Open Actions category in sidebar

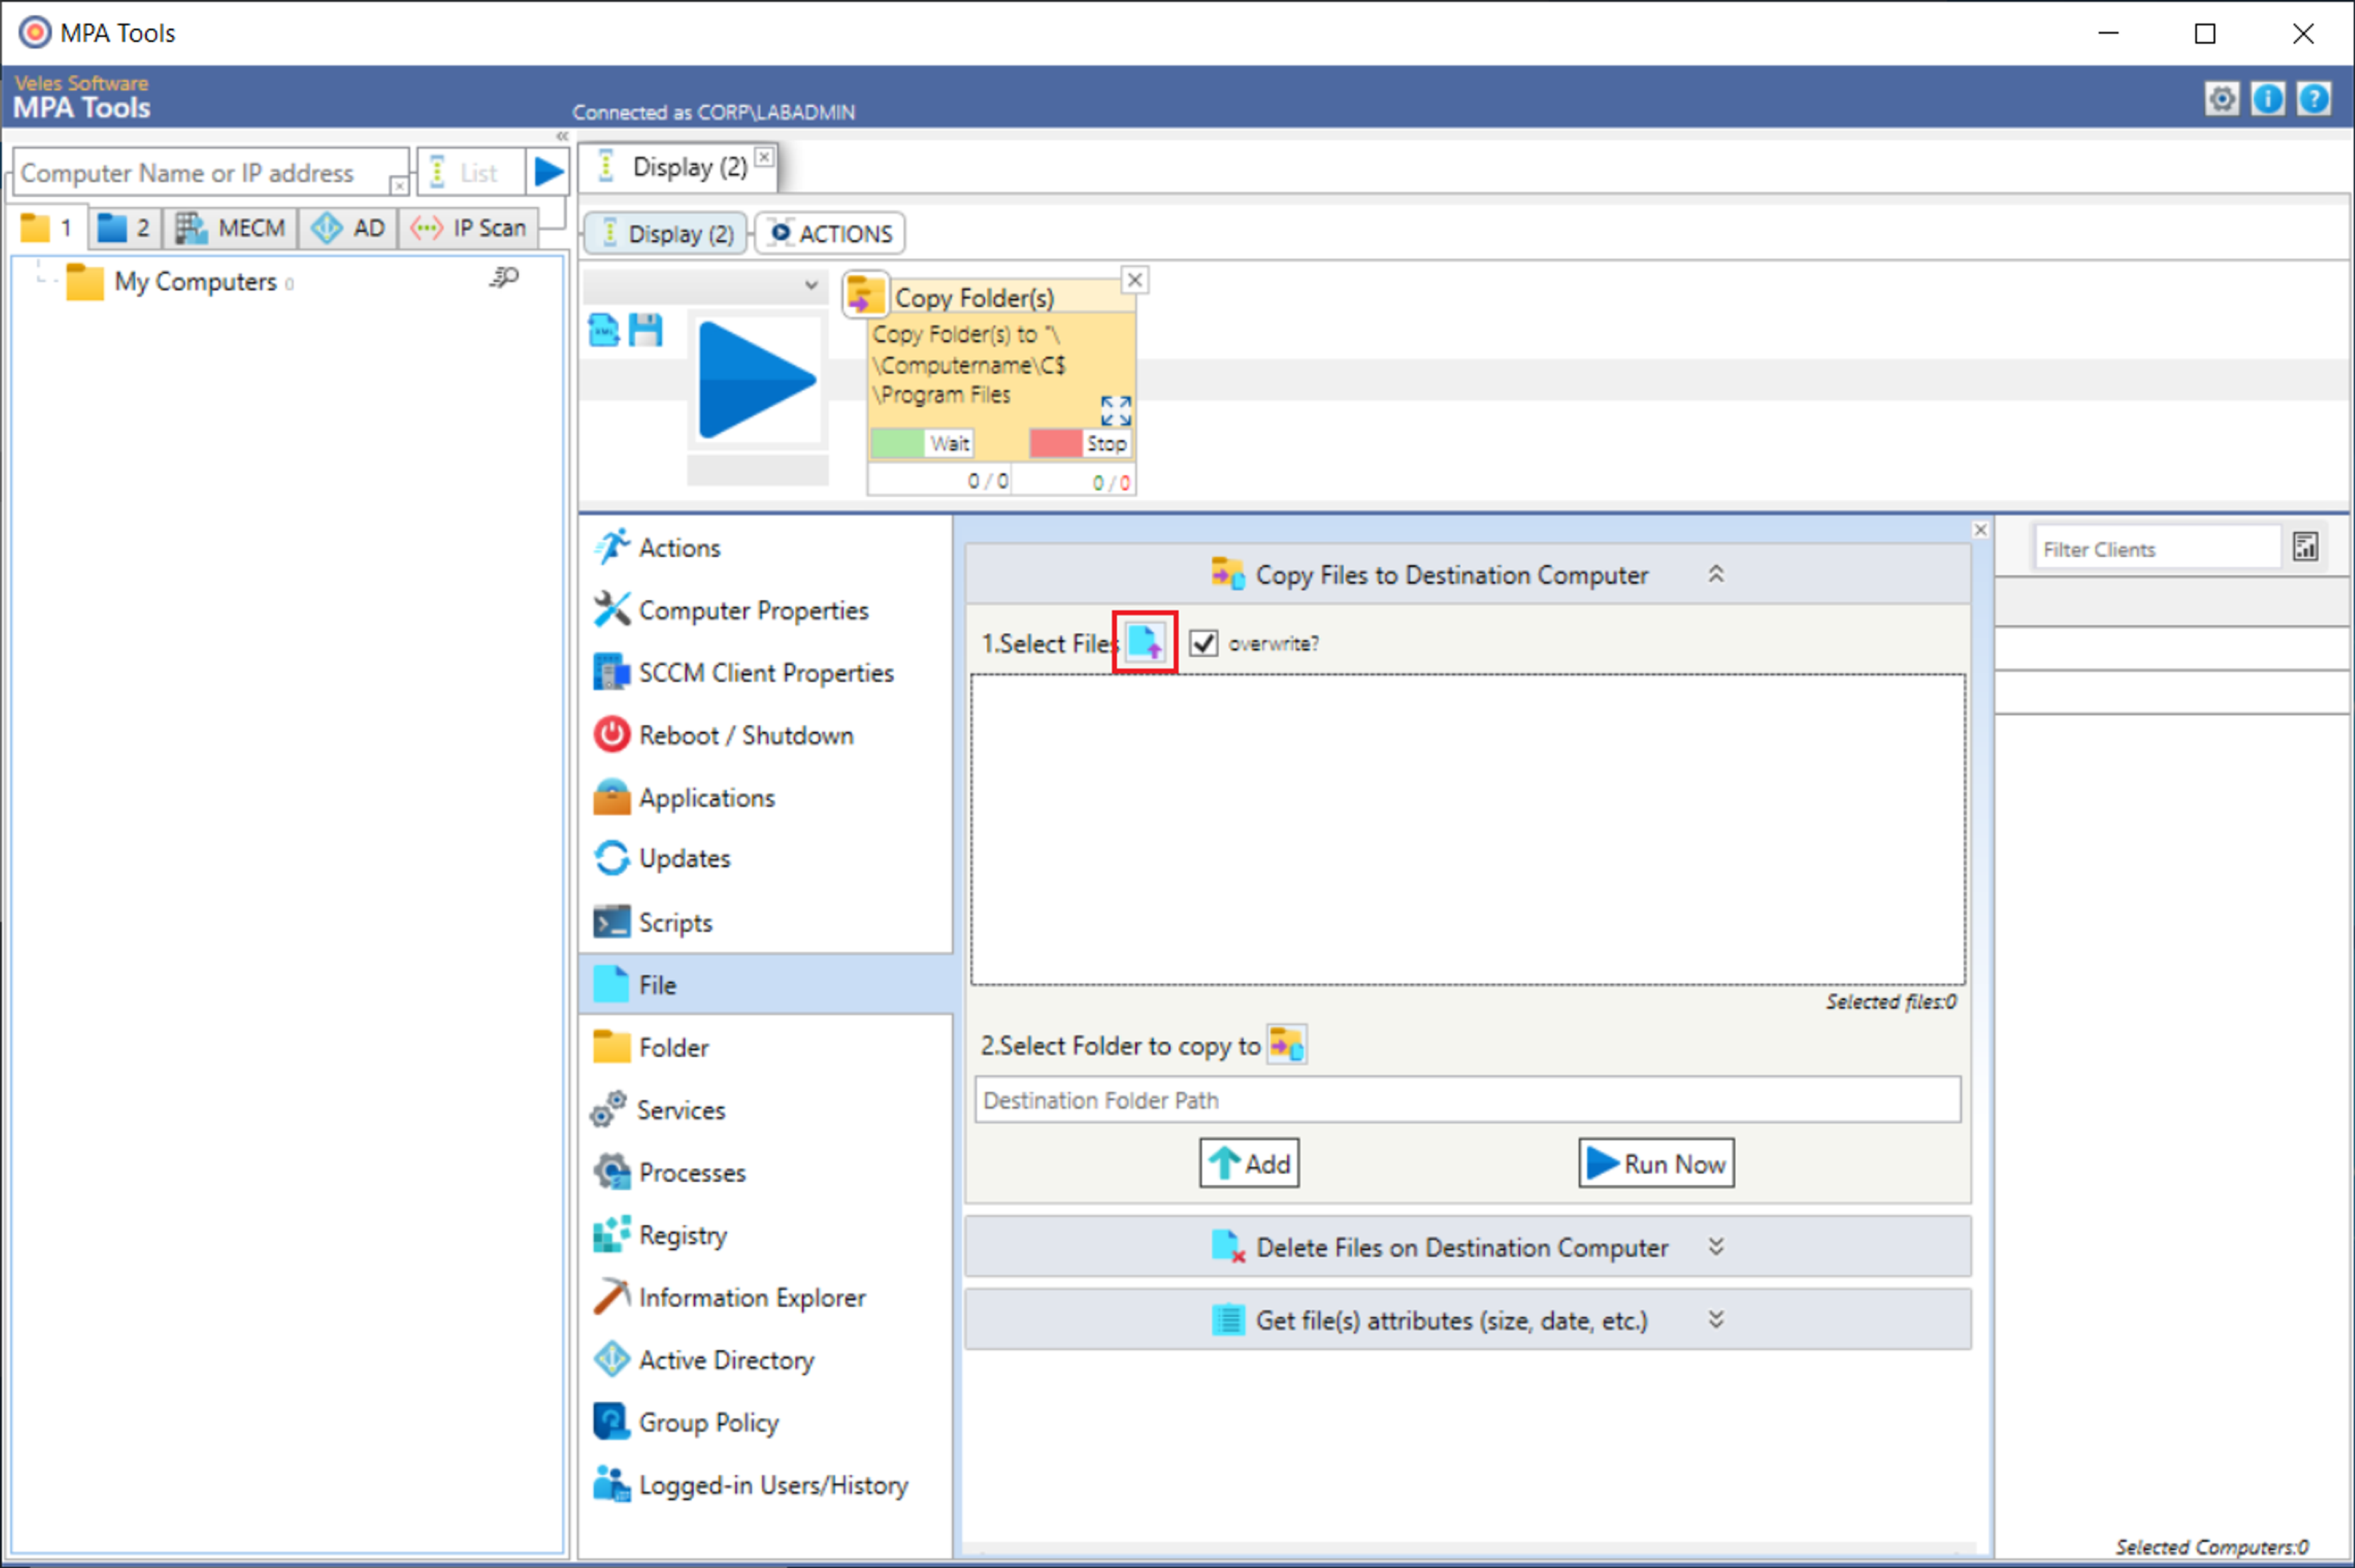pos(765,548)
